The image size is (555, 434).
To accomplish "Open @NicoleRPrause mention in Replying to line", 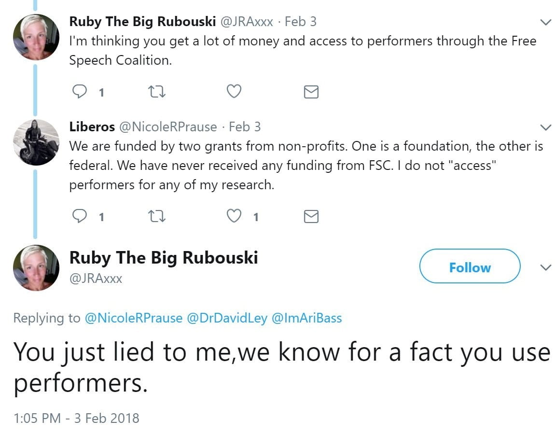I will (x=133, y=318).
